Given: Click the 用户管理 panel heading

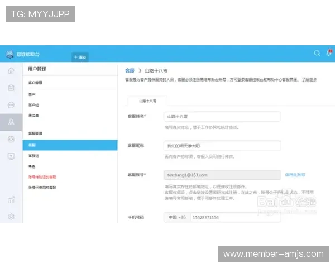Looking at the screenshot, I should [x=37, y=69].
